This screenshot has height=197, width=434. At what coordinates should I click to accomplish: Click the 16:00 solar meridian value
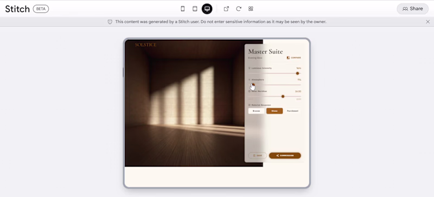coord(298,91)
